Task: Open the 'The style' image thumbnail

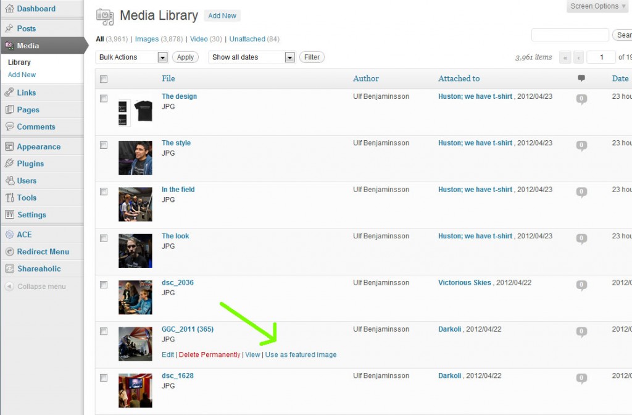Action: (135, 157)
